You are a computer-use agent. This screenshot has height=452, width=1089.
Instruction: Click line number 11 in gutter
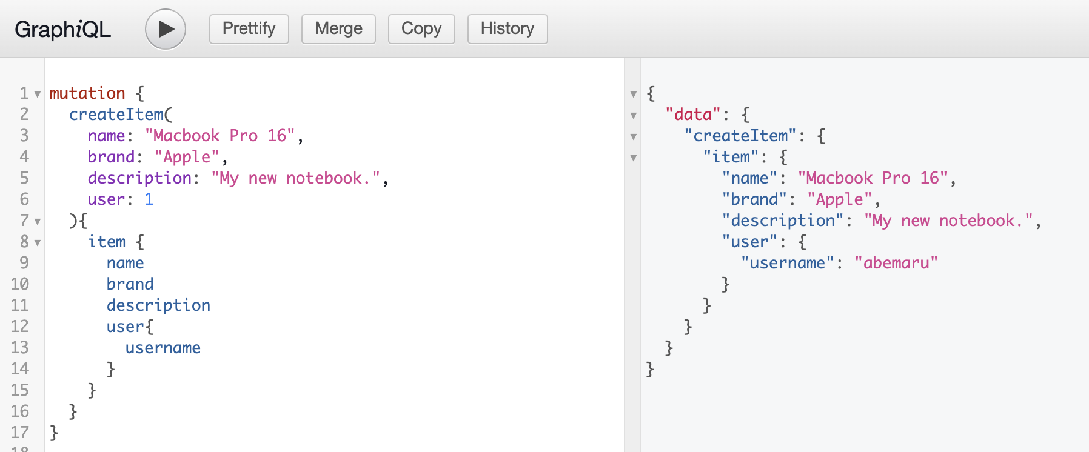tap(20, 305)
